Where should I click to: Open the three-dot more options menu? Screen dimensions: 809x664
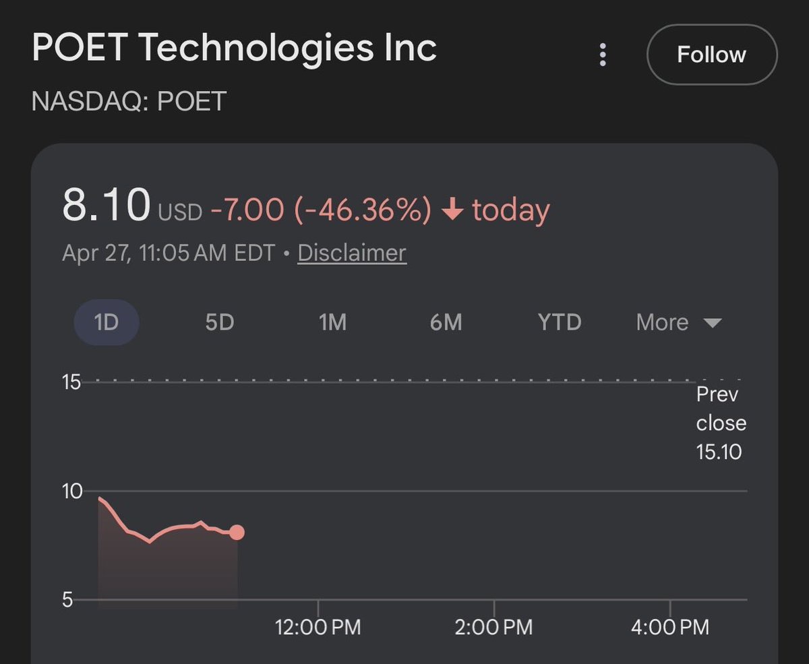(x=603, y=55)
